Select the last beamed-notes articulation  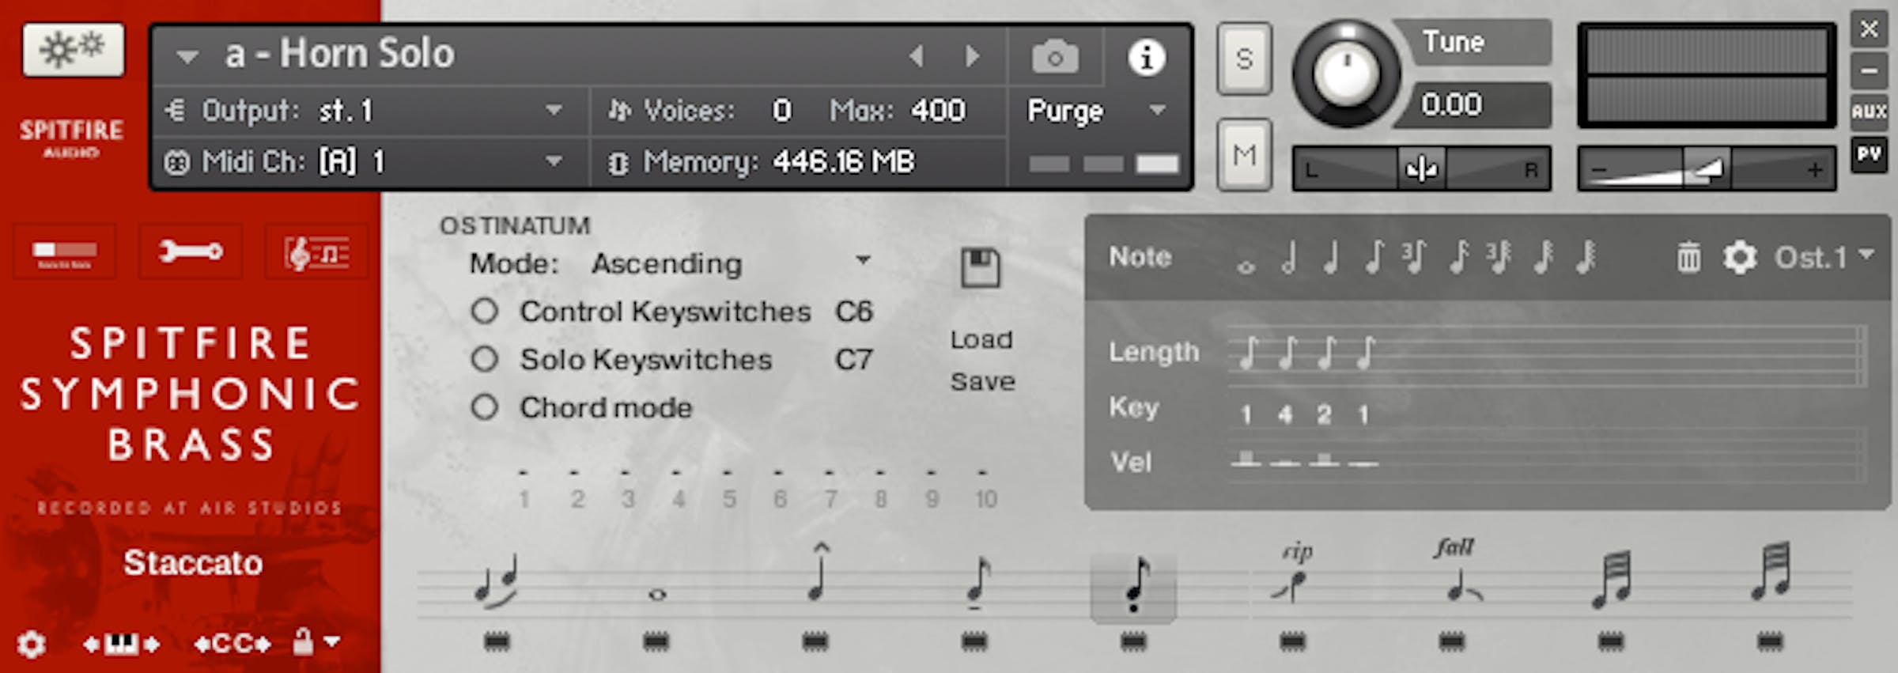(x=1771, y=571)
